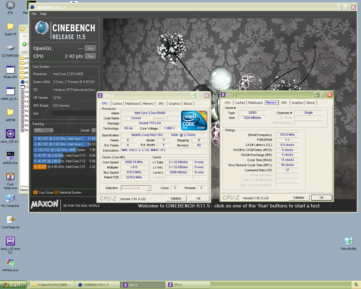Select ranking row 12C/12T @ 2.62 GHz AMD Opteron
The width and height of the screenshot is (361, 289).
[65, 150]
